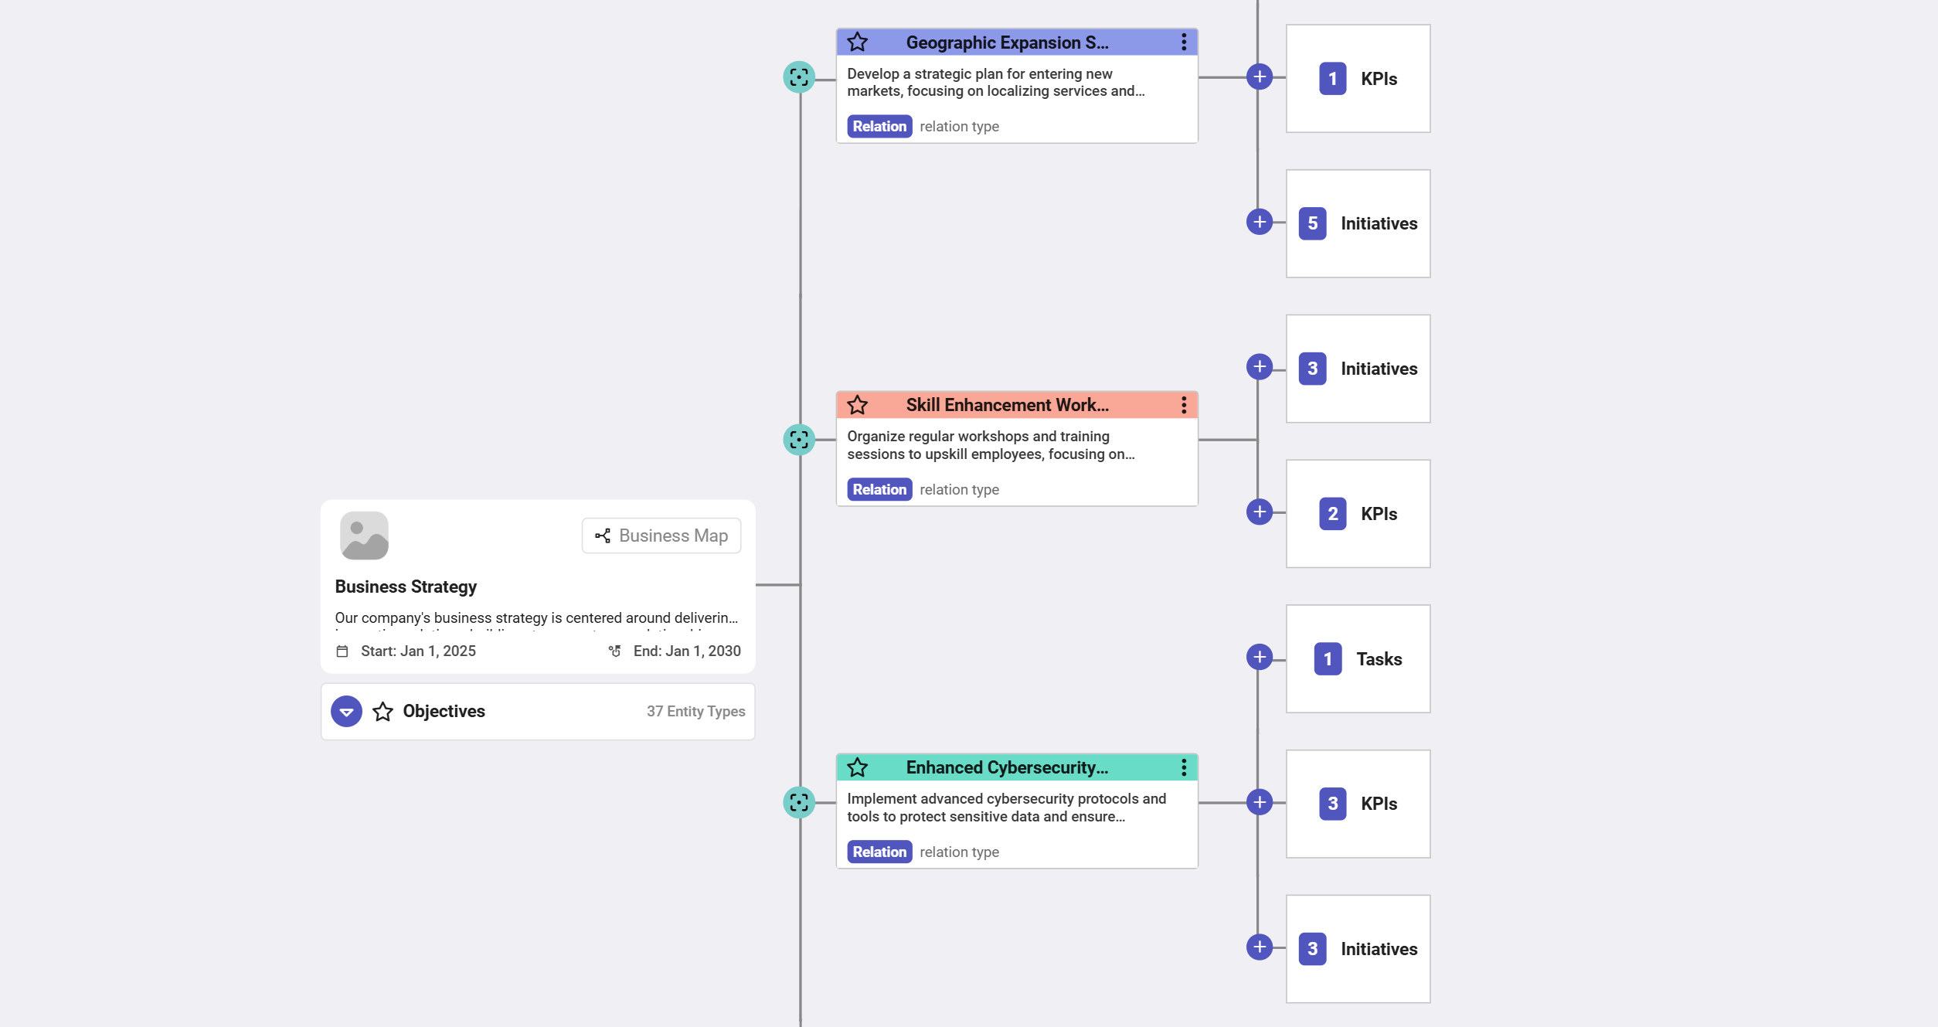Click the star icon beside Objectives label
Screen dimensions: 1938x1027
pyautogui.click(x=383, y=711)
